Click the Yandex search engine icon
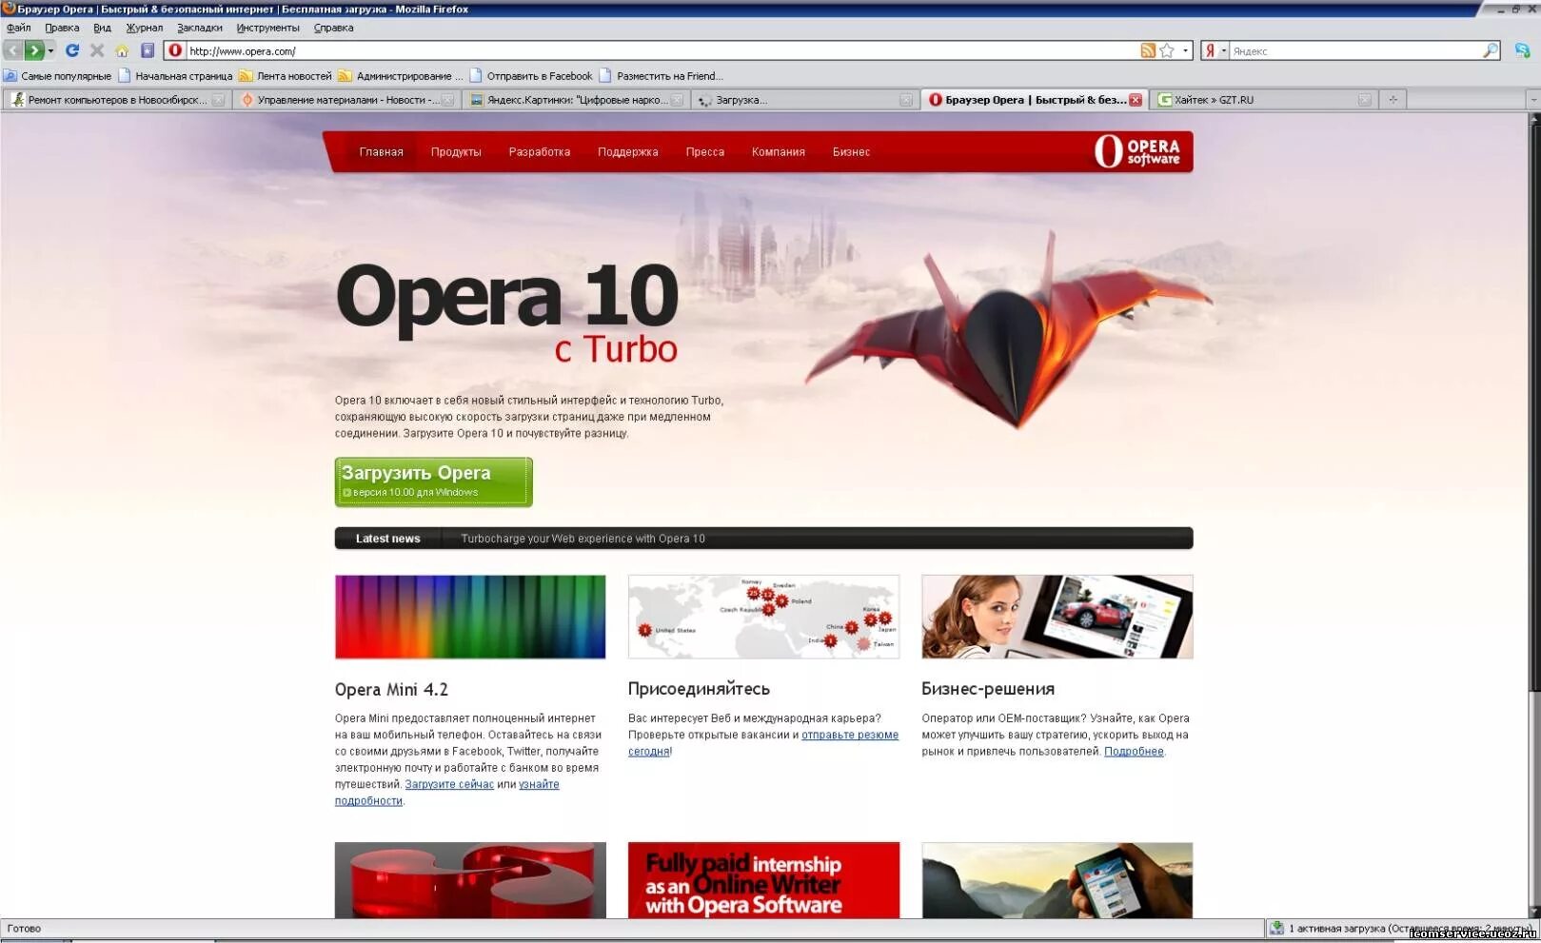This screenshot has height=943, width=1541. point(1210,51)
